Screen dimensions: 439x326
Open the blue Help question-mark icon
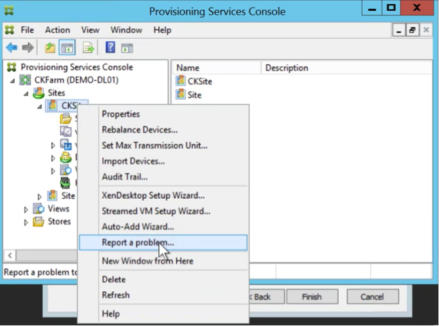click(x=110, y=48)
